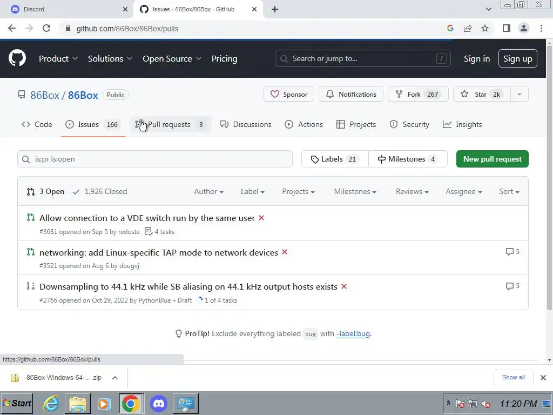
Task: Click the is:pr is:open filter field
Action: pyautogui.click(x=155, y=159)
